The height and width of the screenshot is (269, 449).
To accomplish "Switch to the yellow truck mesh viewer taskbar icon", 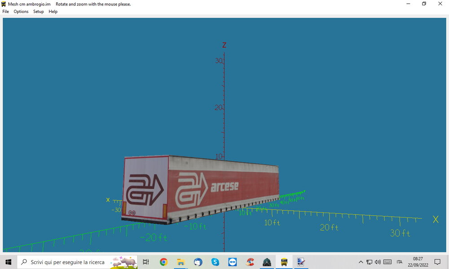I will coord(284,262).
